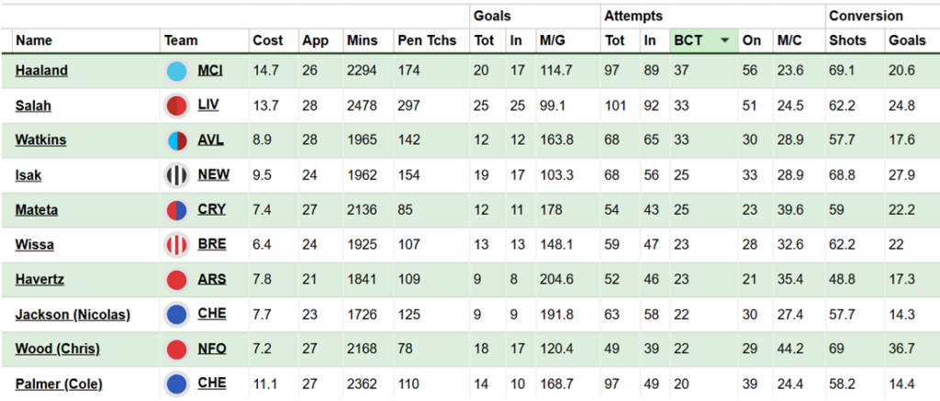Screen dimensions: 940x401
Task: Click the Nottingham Forest badge icon
Action: (x=177, y=350)
